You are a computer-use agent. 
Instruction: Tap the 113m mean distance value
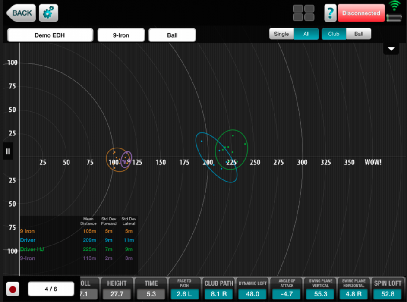tap(89, 258)
